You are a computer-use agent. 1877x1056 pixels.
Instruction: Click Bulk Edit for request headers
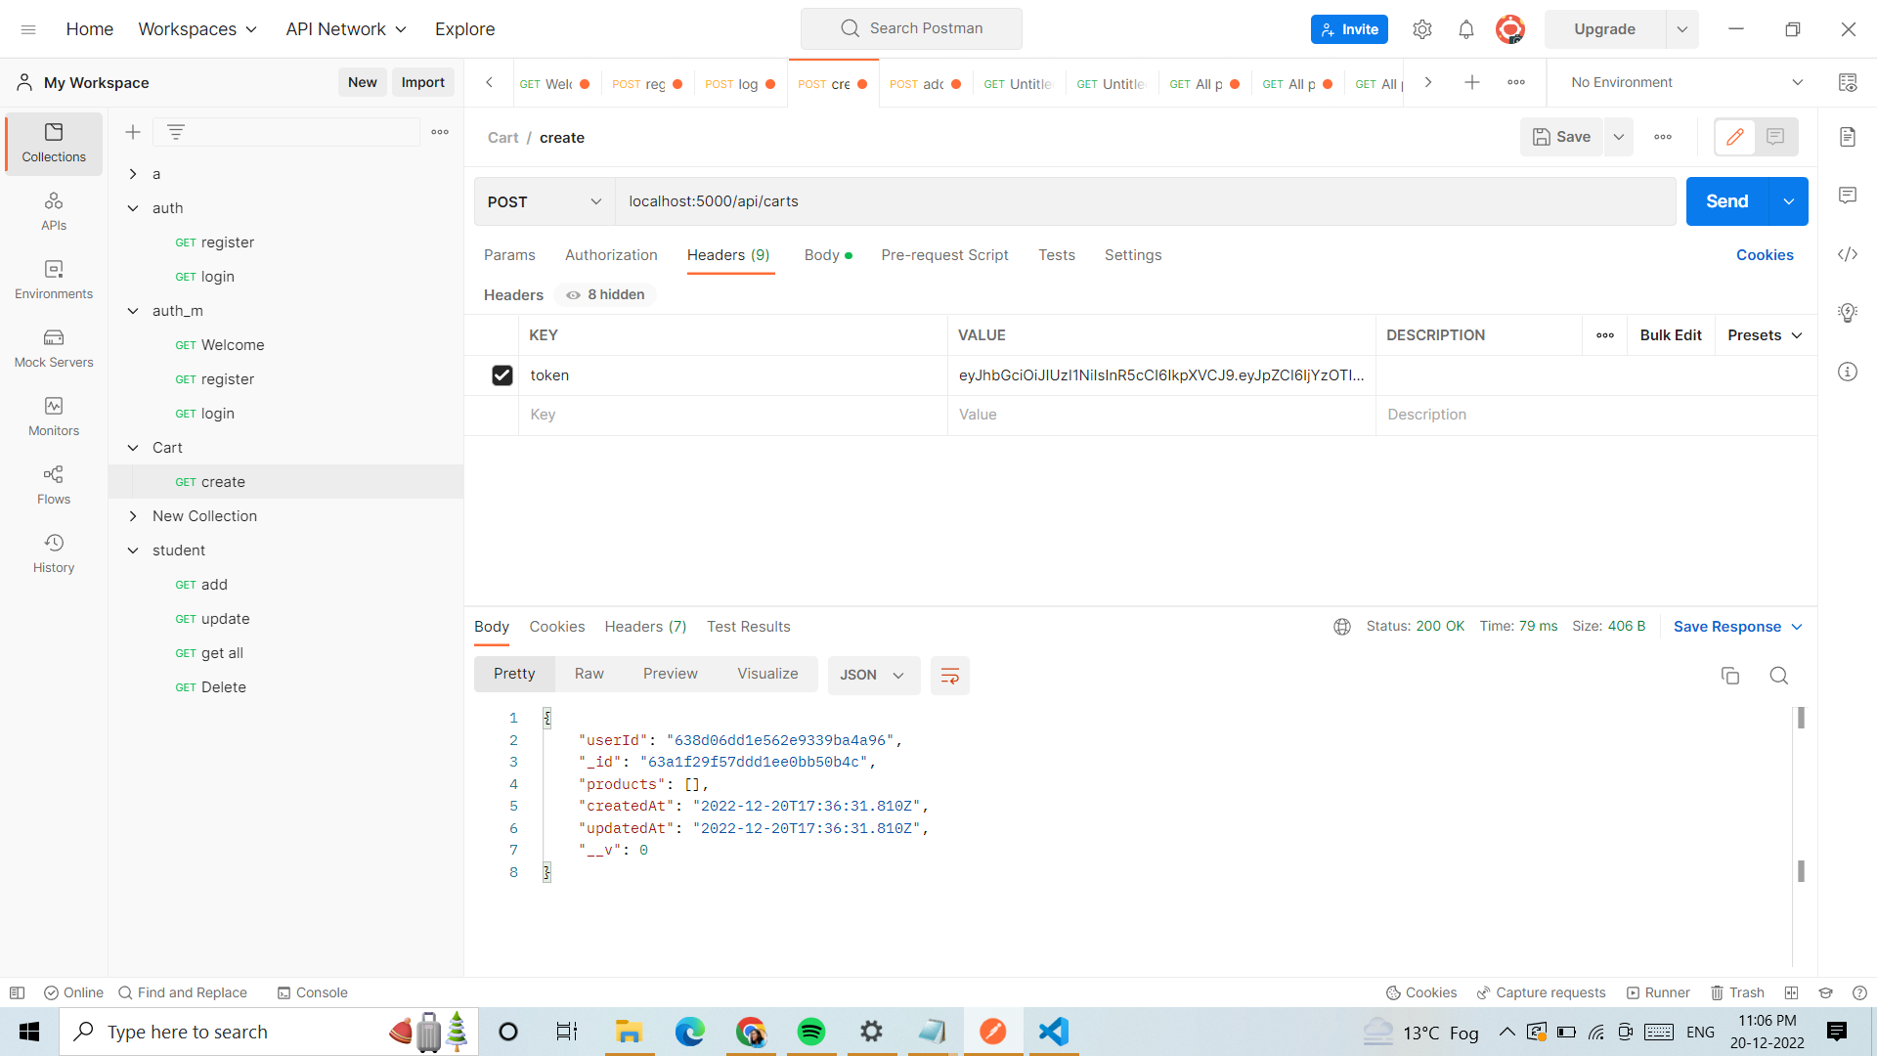pyautogui.click(x=1671, y=334)
